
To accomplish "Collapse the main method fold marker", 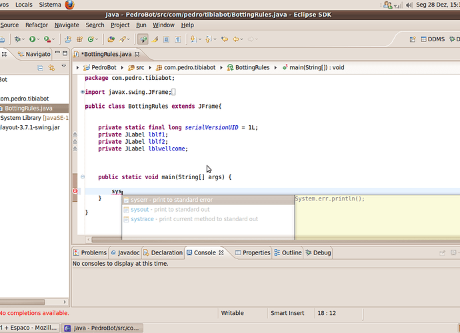I will click(x=83, y=176).
